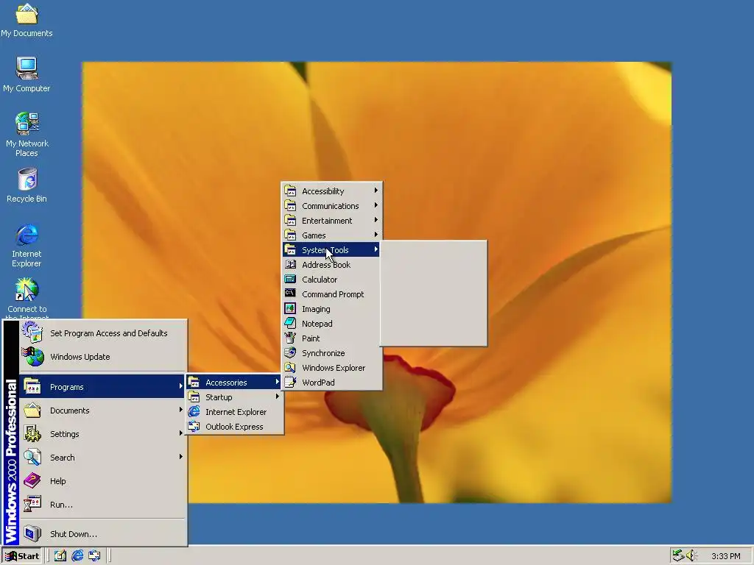The width and height of the screenshot is (754, 565).
Task: Click the Accessories folder entry
Action: tap(235, 383)
